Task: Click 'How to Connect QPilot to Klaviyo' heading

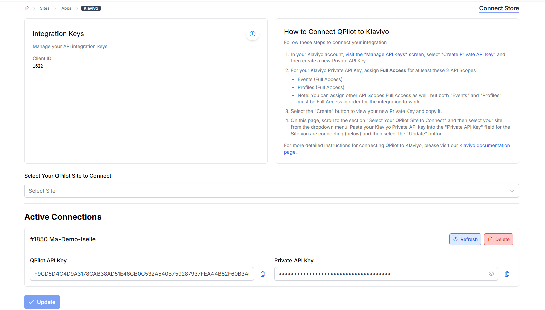Action: 337,32
